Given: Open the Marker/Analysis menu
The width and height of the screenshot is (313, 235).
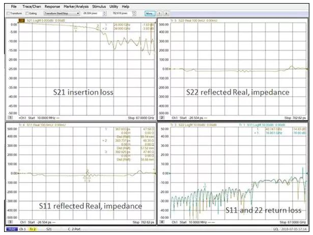Looking at the screenshot, I should click(76, 7).
